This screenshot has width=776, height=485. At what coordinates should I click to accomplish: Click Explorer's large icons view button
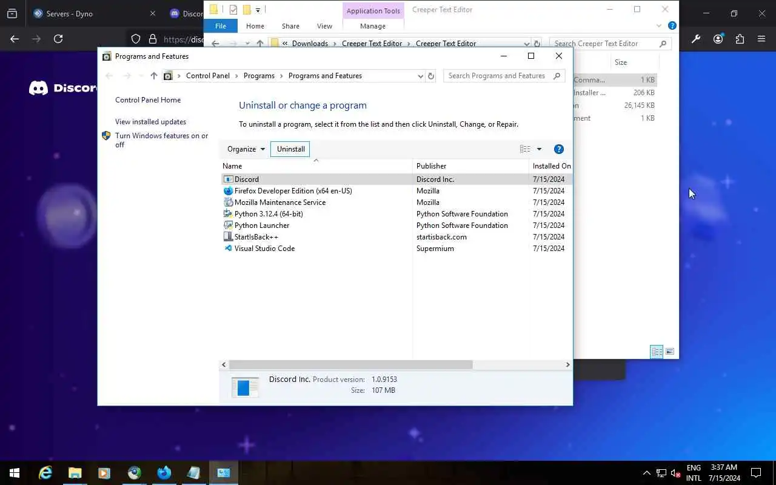click(670, 352)
